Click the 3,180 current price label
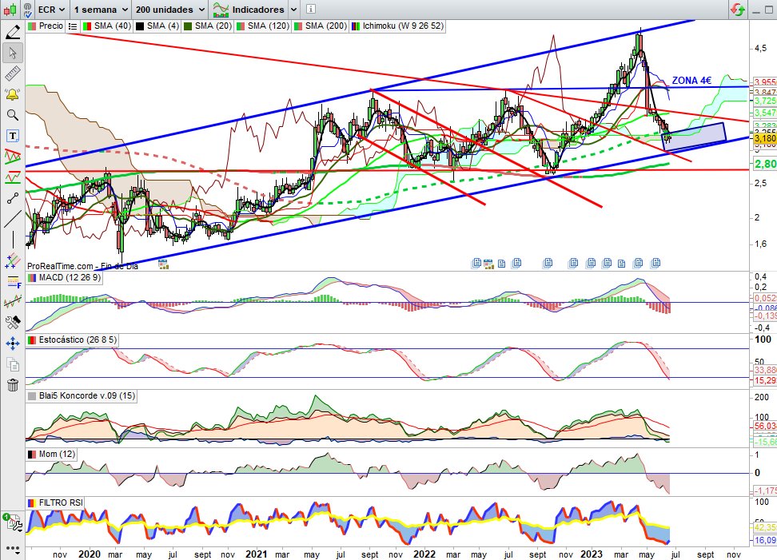Image resolution: width=777 pixels, height=560 pixels. [765, 138]
